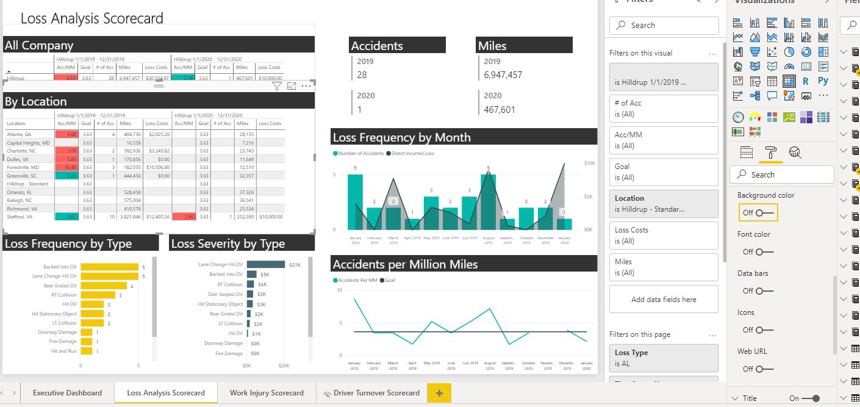This screenshot has height=407, width=860.
Task: Click the Format pane Search box
Action: click(x=782, y=175)
